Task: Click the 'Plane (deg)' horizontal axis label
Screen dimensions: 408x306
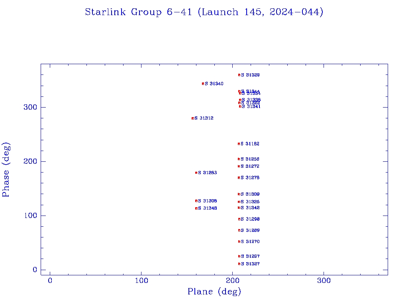Action: point(214,292)
